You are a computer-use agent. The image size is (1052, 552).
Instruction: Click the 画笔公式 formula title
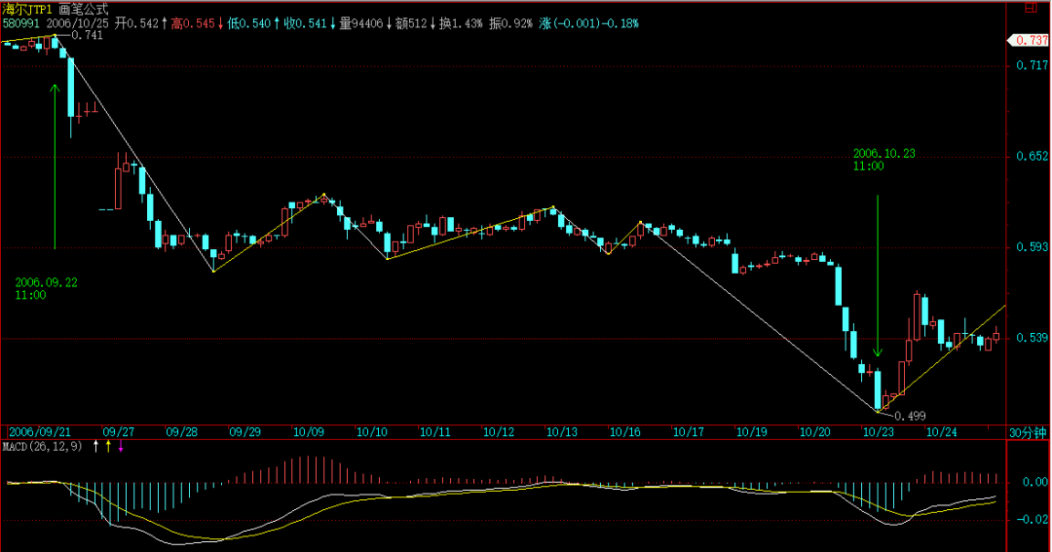(x=83, y=10)
